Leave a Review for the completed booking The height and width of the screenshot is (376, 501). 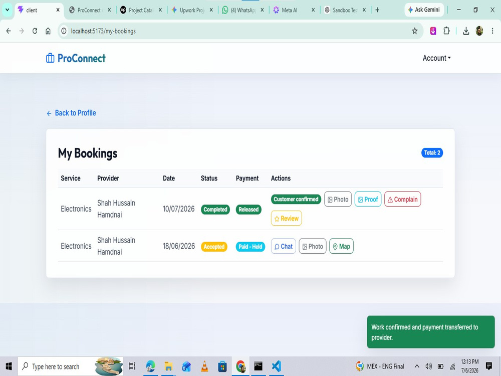286,219
